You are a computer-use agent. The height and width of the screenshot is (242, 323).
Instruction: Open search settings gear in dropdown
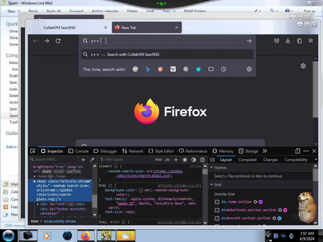249,69
